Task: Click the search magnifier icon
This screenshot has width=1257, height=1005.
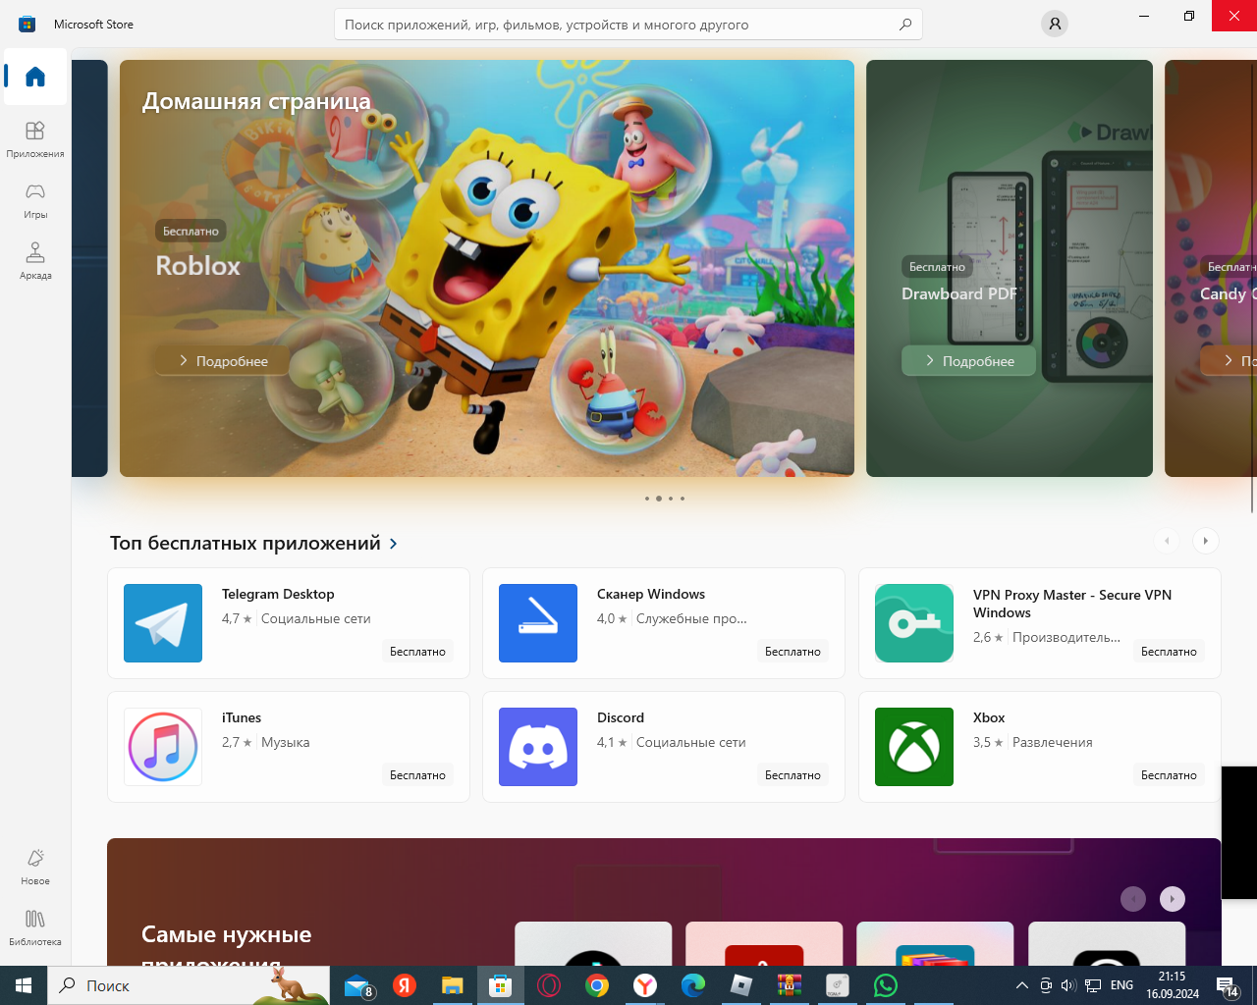Action: 905,25
